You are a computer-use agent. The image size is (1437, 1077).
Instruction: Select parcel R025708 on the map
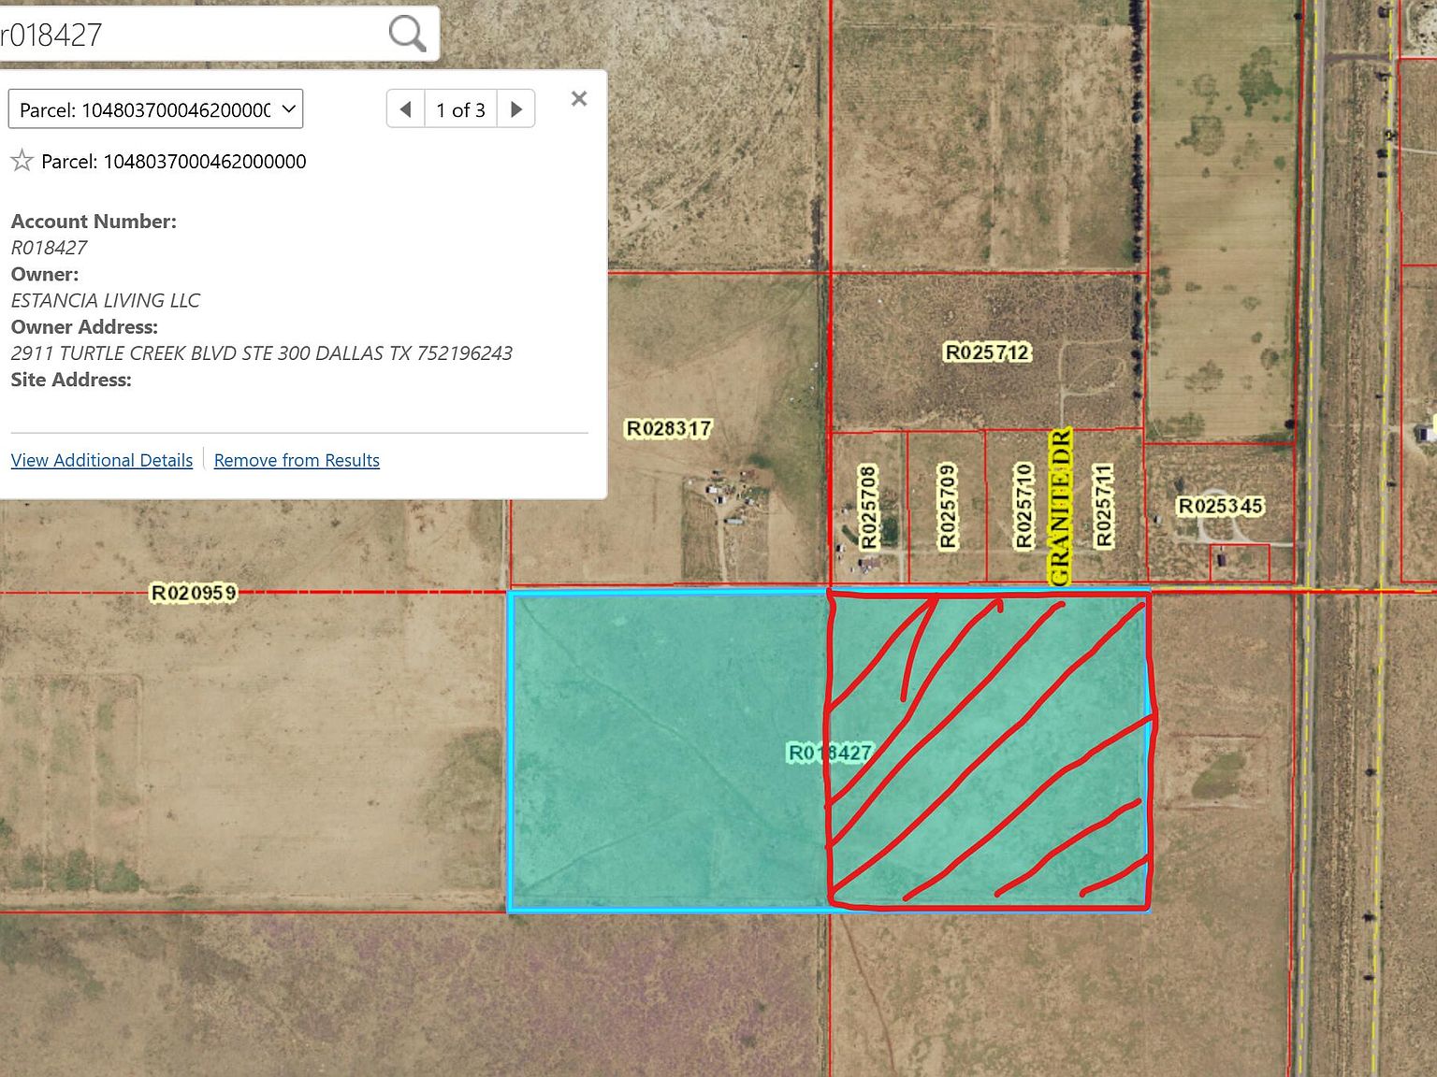(868, 505)
